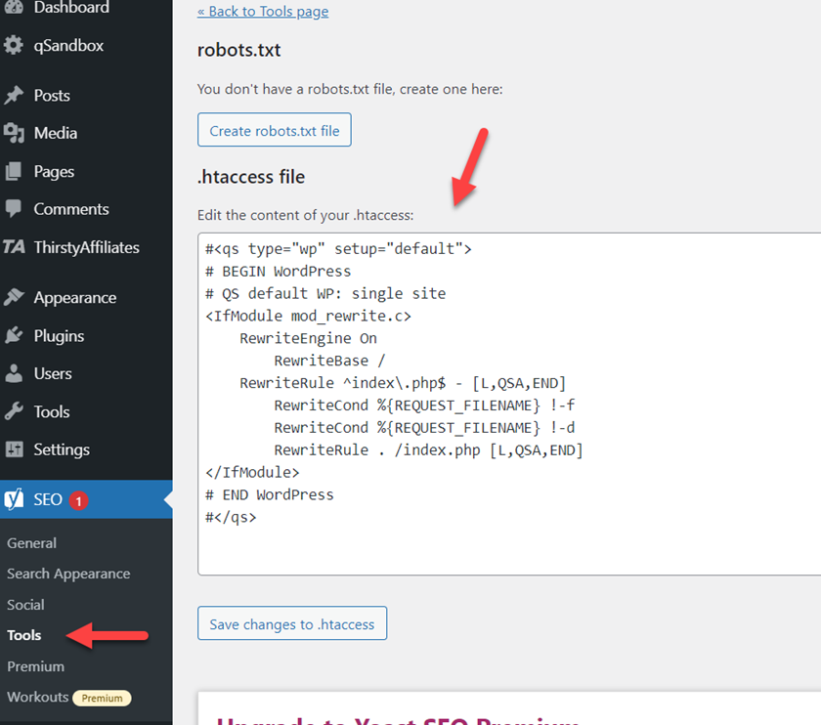The image size is (821, 725).
Task: Select the SEO menu item
Action: pos(86,499)
